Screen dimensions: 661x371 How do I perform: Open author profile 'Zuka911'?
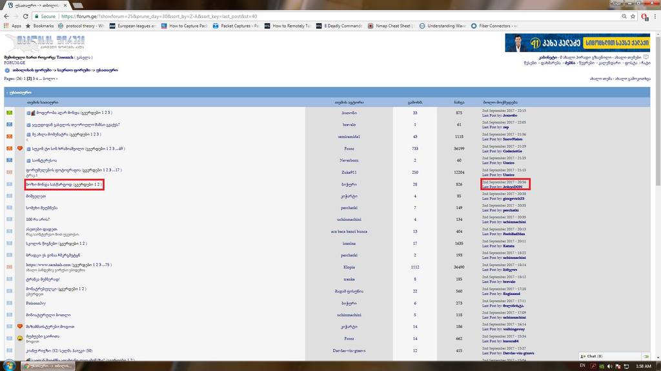point(349,172)
